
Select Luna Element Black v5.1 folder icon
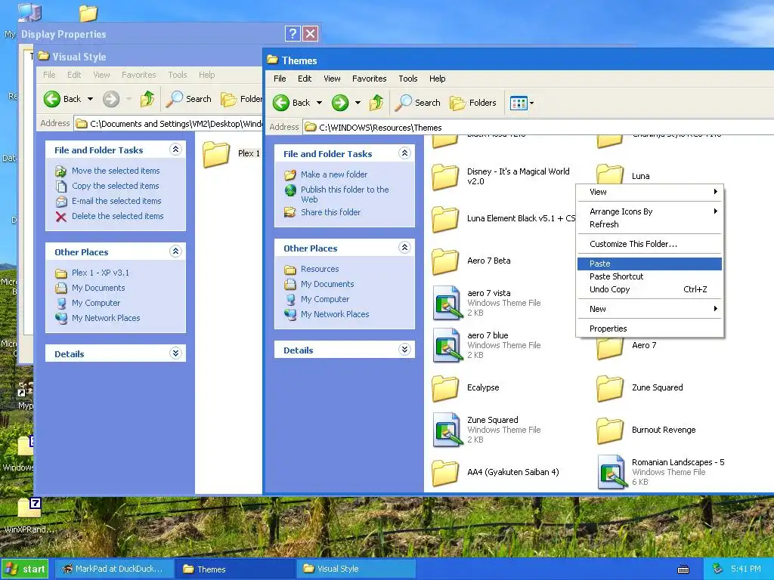445,219
